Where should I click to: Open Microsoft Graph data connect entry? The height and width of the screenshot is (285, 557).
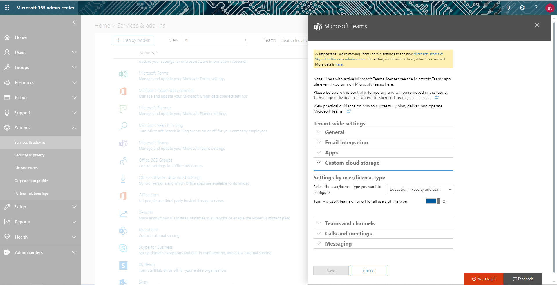click(166, 90)
